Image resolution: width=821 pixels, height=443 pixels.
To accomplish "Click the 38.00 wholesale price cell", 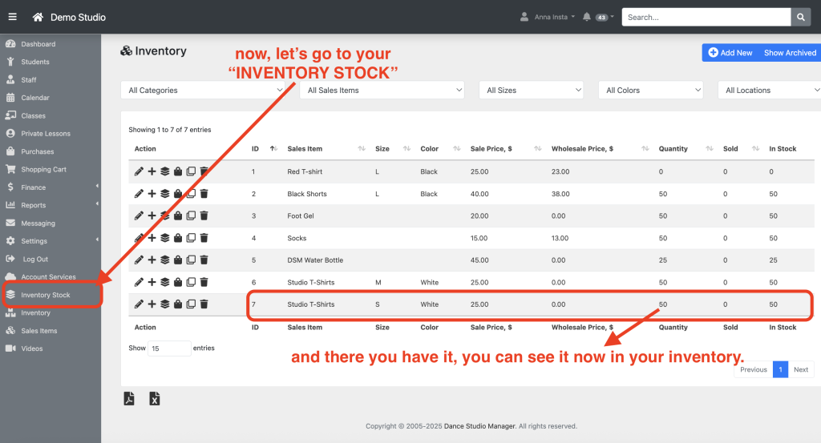I will pyautogui.click(x=560, y=194).
